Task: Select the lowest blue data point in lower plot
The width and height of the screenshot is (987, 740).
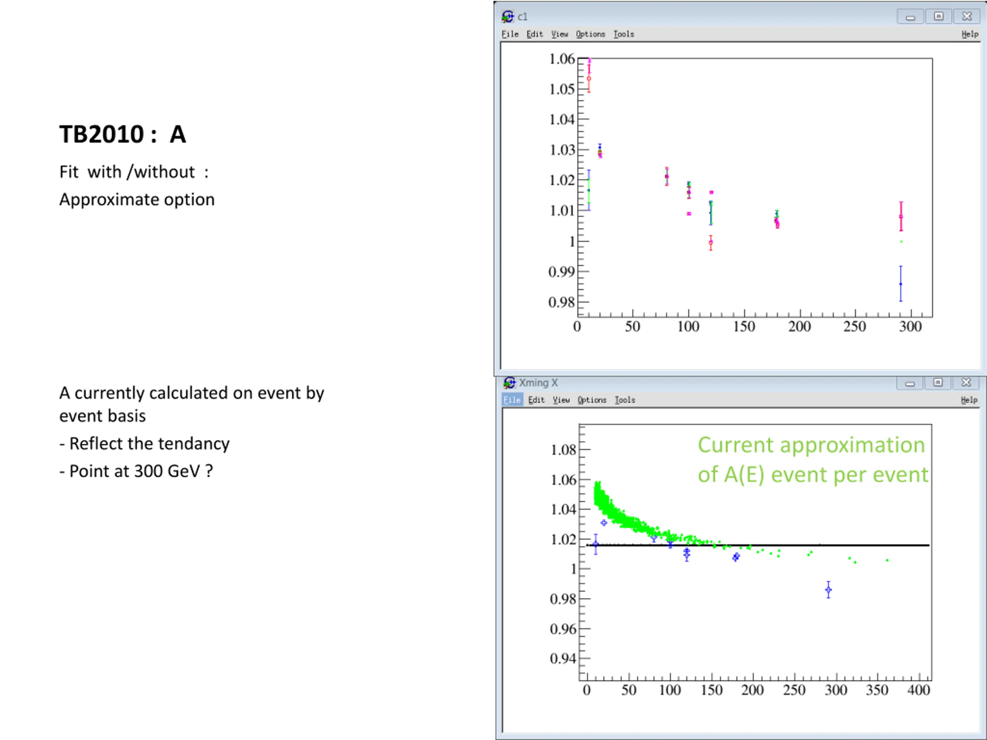Action: click(828, 590)
